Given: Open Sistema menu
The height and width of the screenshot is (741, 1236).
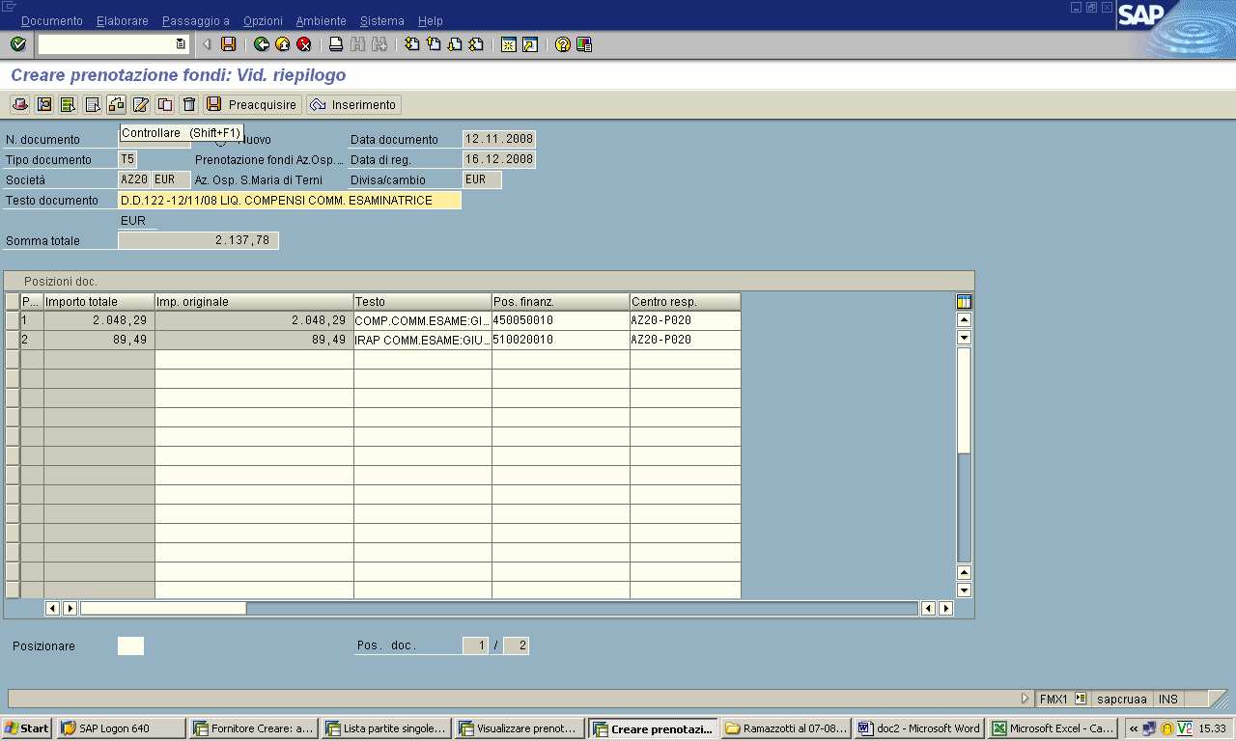Looking at the screenshot, I should click(382, 21).
